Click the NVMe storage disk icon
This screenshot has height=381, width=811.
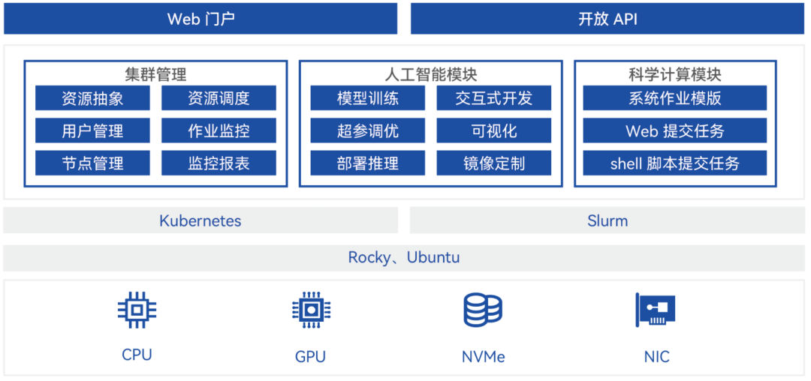pyautogui.click(x=483, y=310)
